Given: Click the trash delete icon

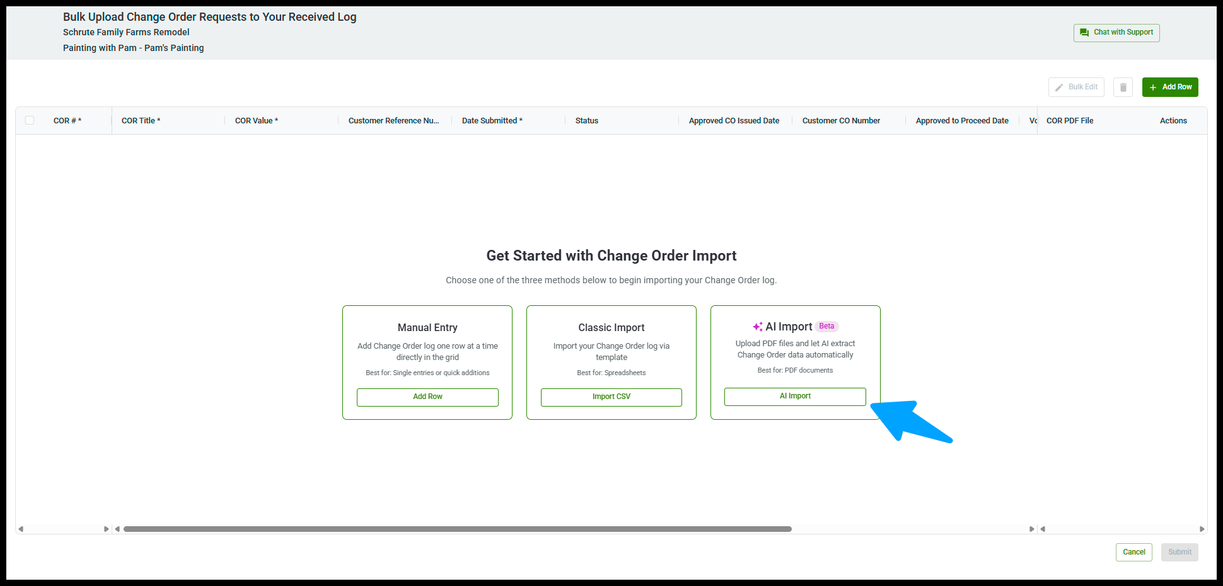Looking at the screenshot, I should [1123, 87].
